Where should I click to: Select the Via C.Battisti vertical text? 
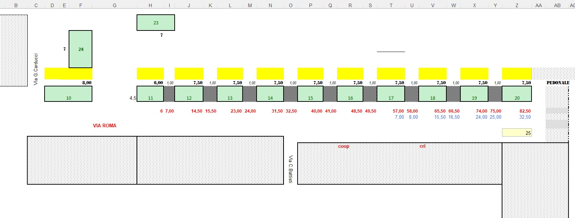tap(290, 169)
